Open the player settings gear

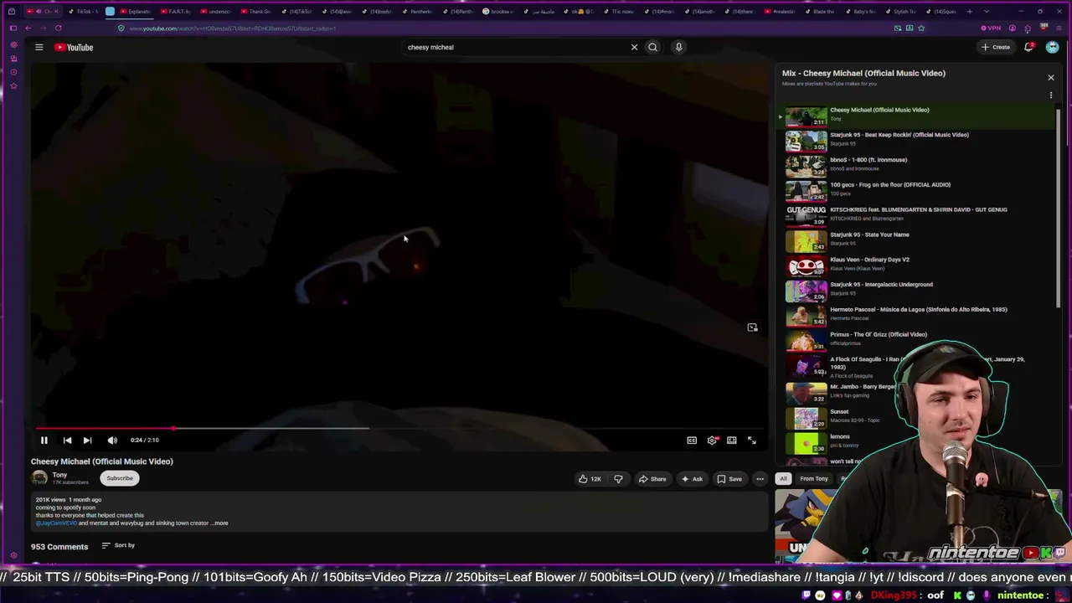tap(712, 440)
